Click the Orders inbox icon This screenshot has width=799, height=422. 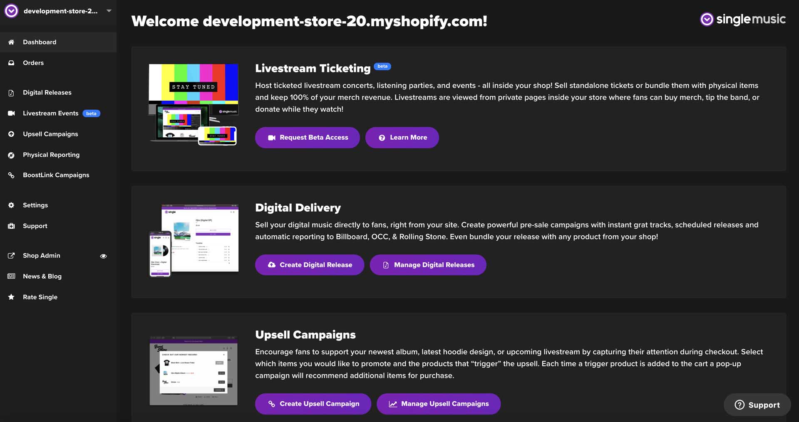11,63
